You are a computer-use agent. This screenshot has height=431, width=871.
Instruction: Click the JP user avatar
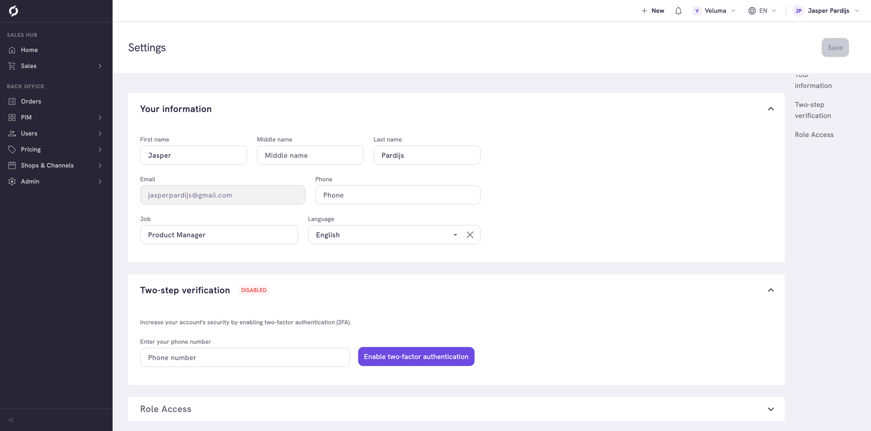pos(798,10)
